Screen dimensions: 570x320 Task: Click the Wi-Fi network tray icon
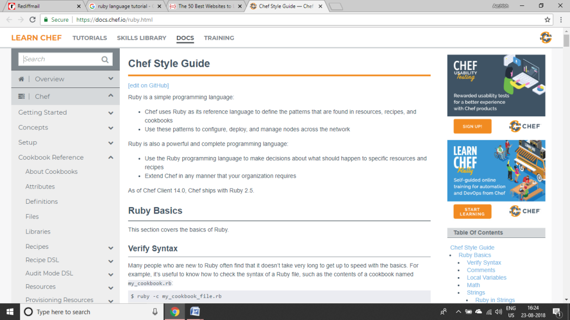point(489,312)
